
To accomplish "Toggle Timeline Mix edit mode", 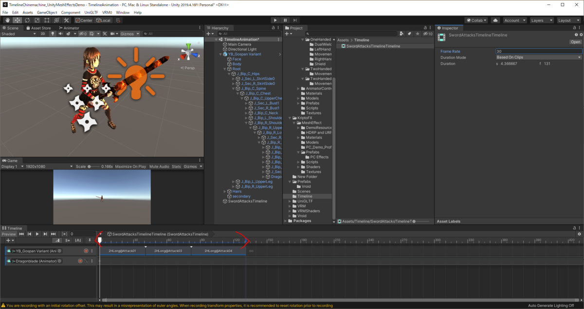I will 57,240.
